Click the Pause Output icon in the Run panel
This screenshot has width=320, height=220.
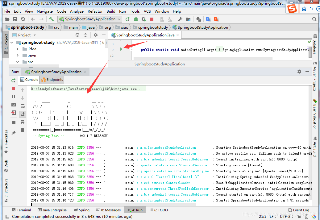coord(14,97)
